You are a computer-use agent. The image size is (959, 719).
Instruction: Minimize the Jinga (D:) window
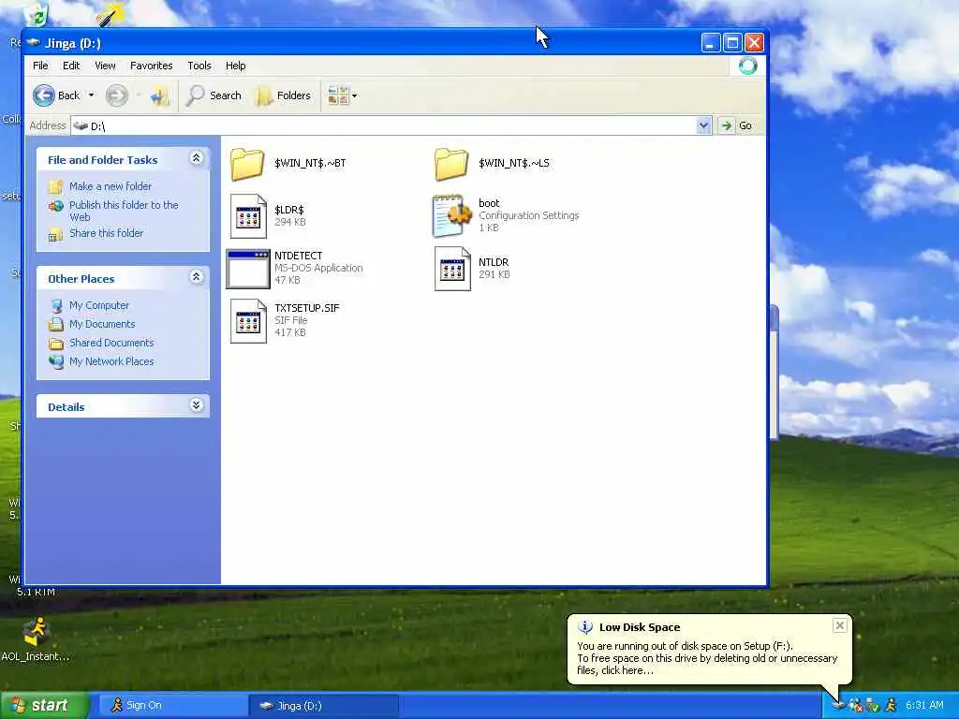[x=711, y=43]
